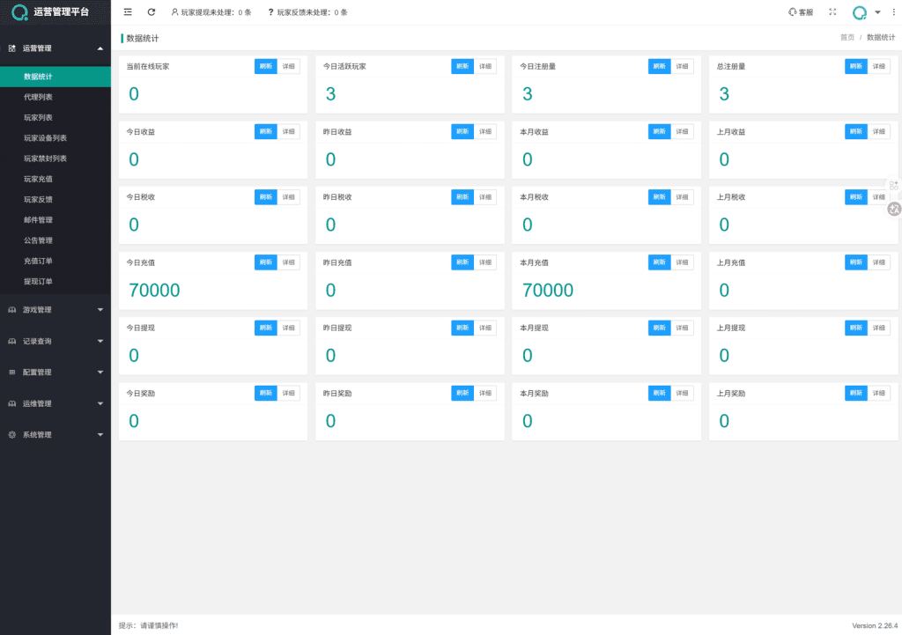Toggle the sidebar collapse hamburger icon

129,12
